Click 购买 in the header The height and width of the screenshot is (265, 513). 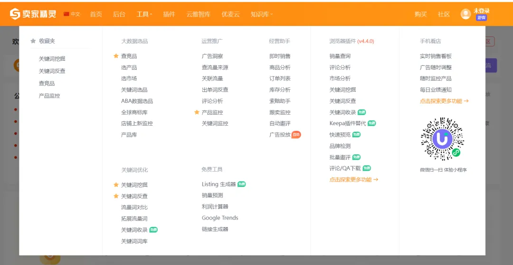pos(421,14)
